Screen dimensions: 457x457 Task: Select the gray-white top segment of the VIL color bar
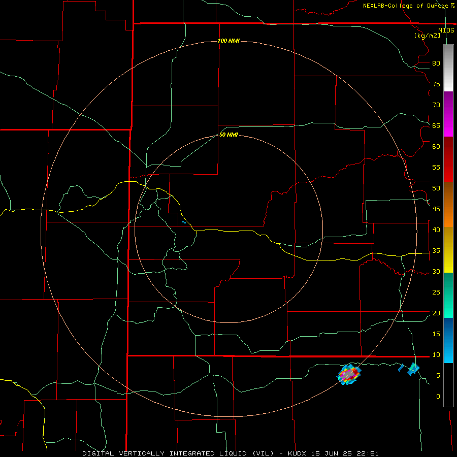click(448, 68)
